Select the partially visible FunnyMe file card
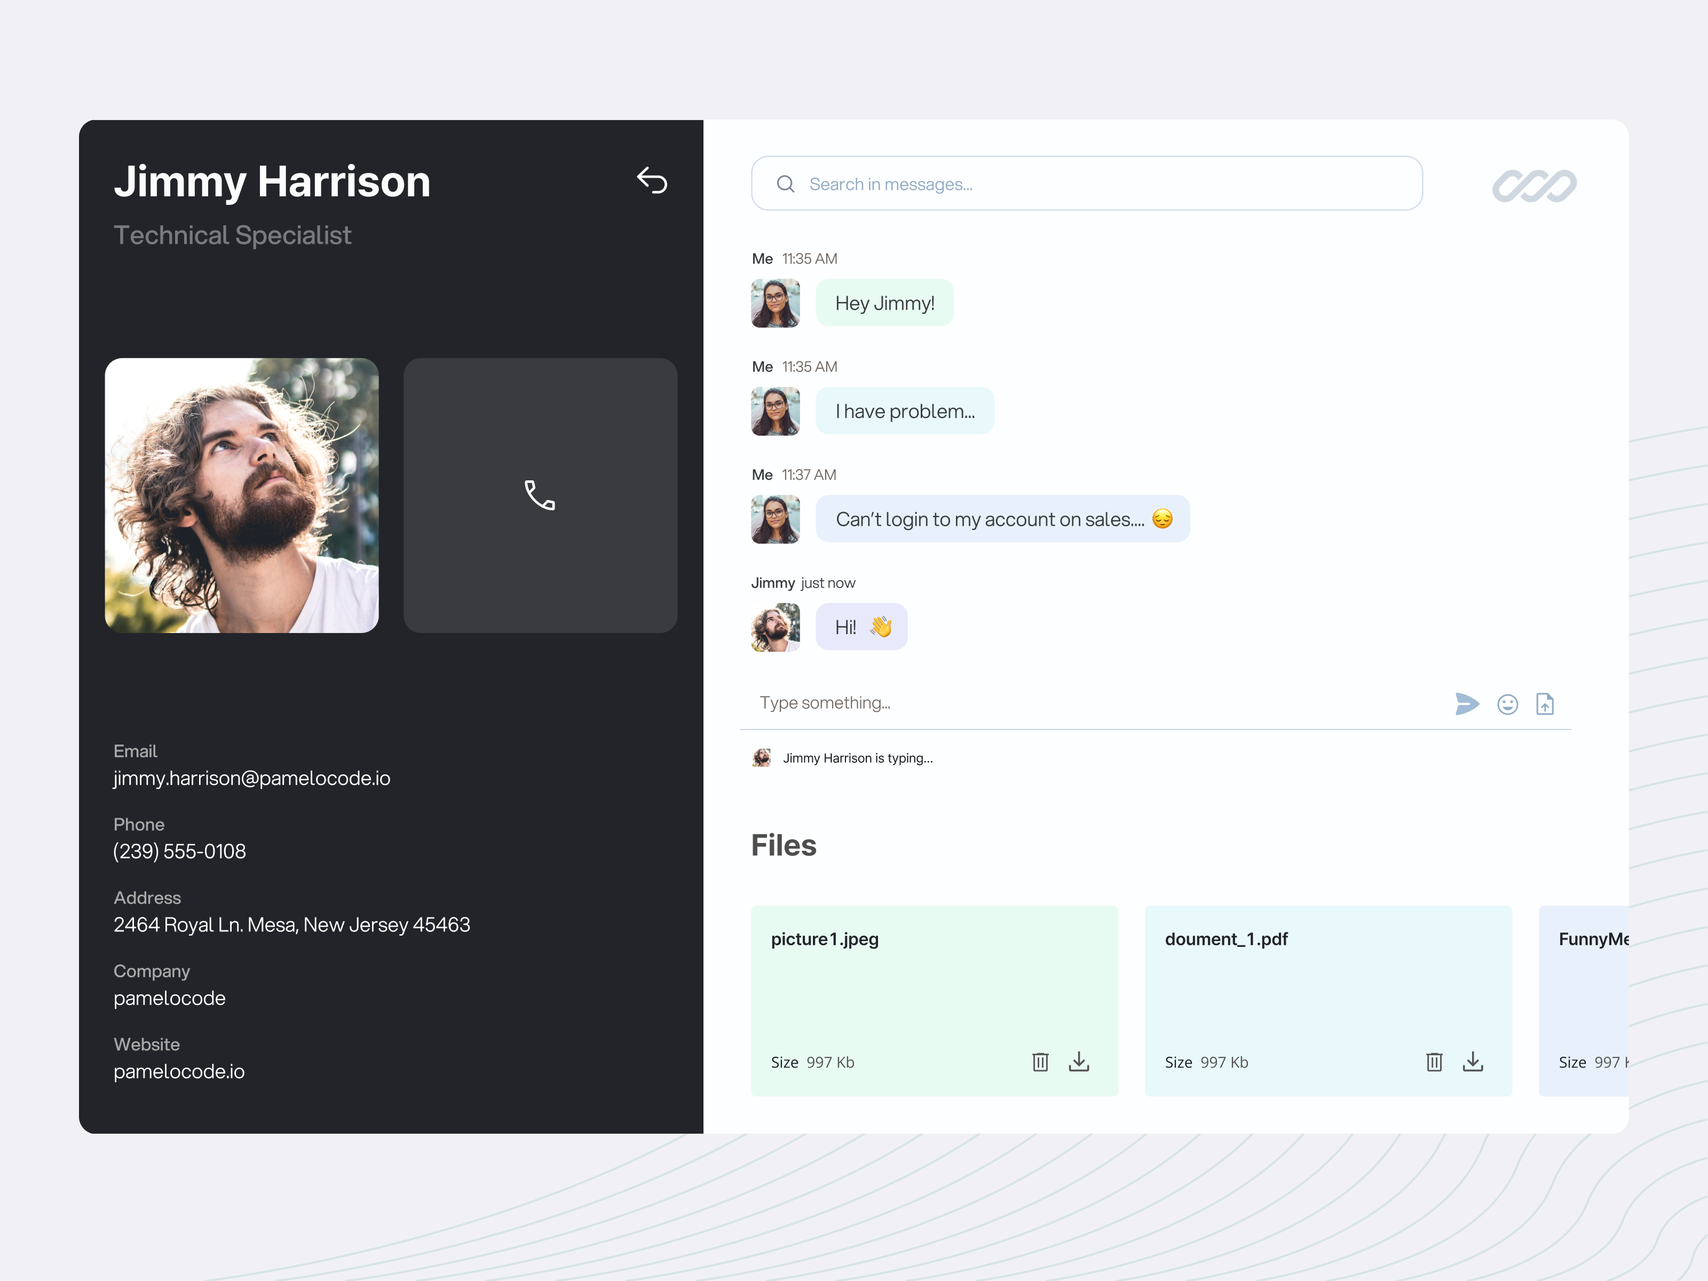This screenshot has width=1708, height=1281. (1585, 1000)
